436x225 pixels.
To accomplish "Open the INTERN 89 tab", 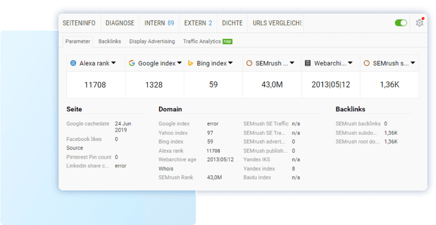I will (x=159, y=23).
